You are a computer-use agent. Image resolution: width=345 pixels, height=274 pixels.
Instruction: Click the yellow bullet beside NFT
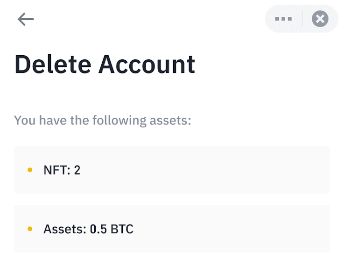point(30,170)
